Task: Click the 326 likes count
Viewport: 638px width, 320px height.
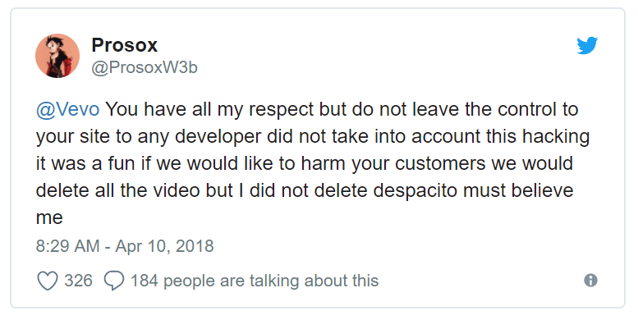Action: [x=78, y=281]
